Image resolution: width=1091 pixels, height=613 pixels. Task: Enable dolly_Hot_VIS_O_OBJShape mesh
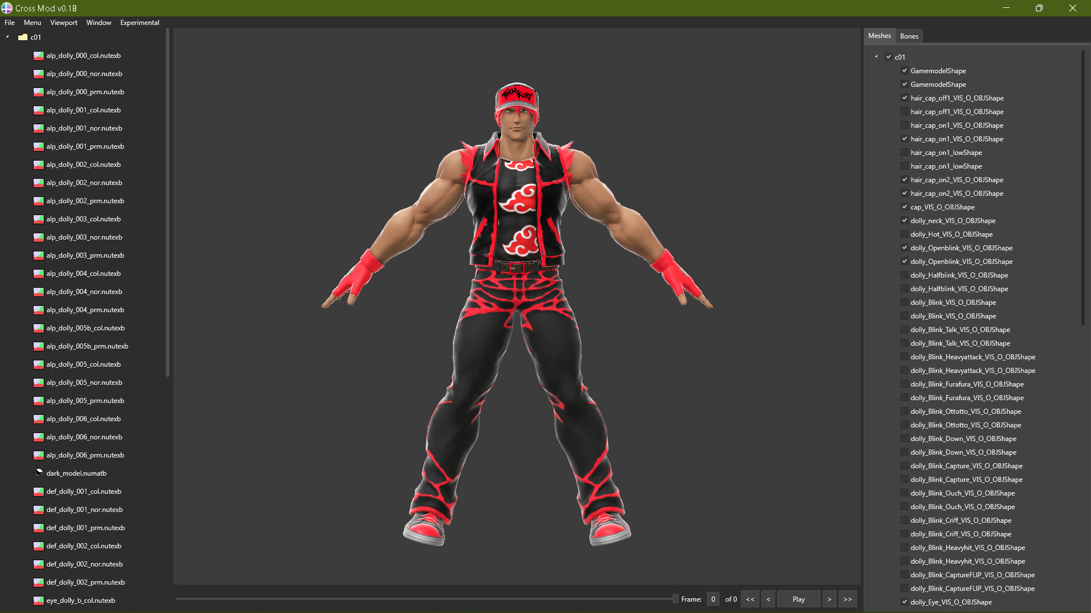pos(905,234)
